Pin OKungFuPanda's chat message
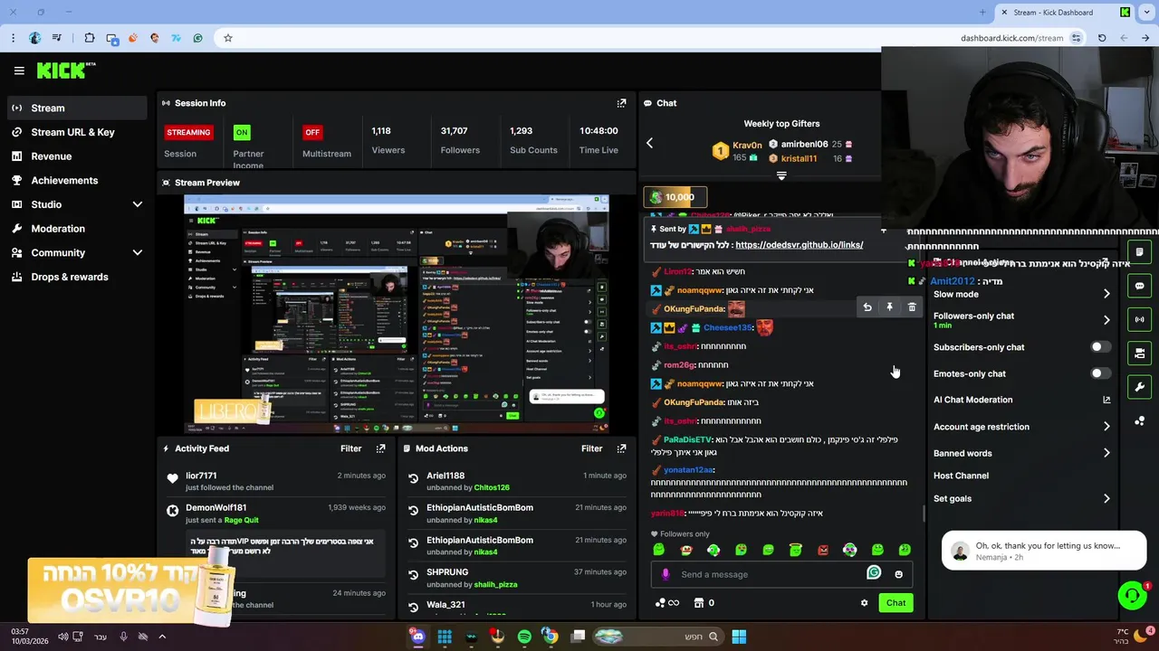 click(x=889, y=307)
